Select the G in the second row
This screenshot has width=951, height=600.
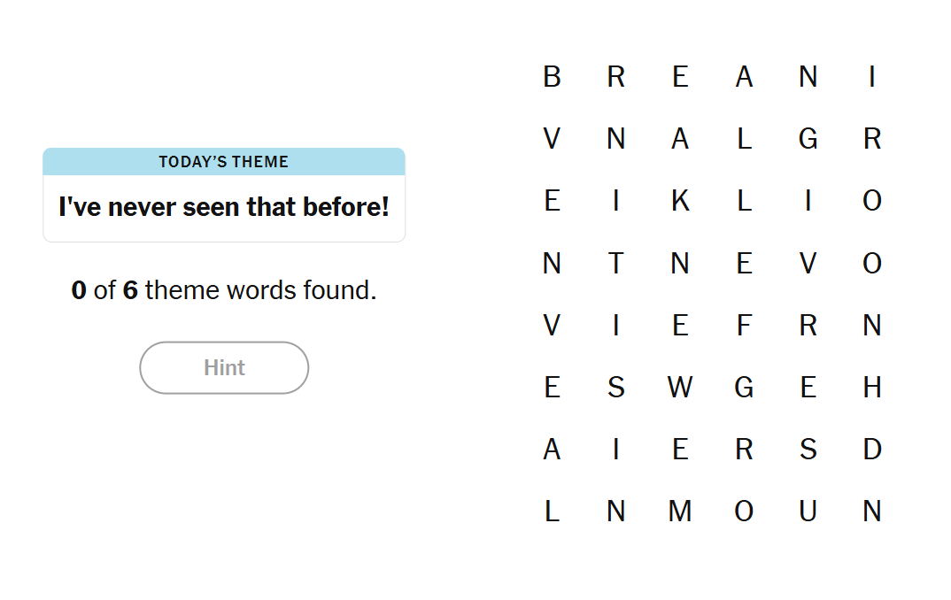(808, 140)
